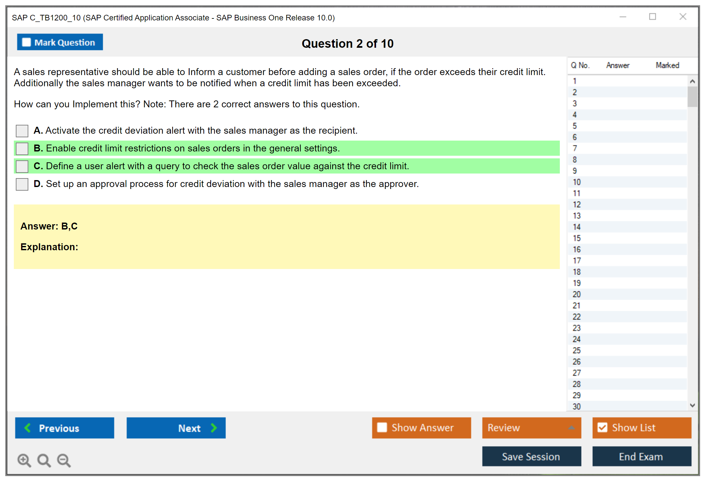
Task: Select checkbox for answer D
Action: click(x=22, y=184)
